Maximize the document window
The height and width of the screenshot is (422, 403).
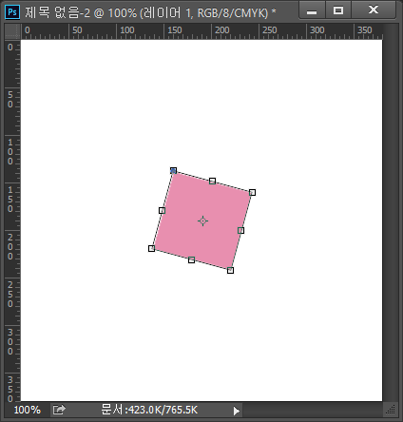[338, 10]
